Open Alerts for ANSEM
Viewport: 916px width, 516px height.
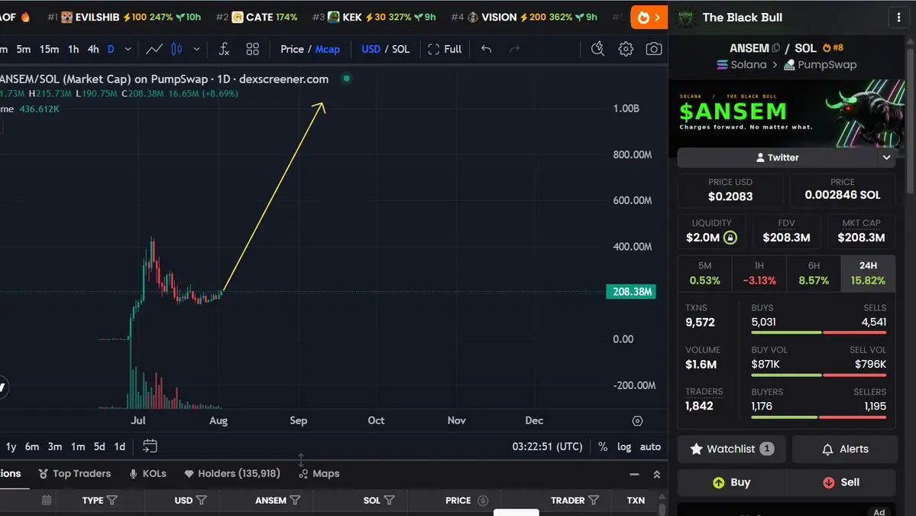click(845, 449)
